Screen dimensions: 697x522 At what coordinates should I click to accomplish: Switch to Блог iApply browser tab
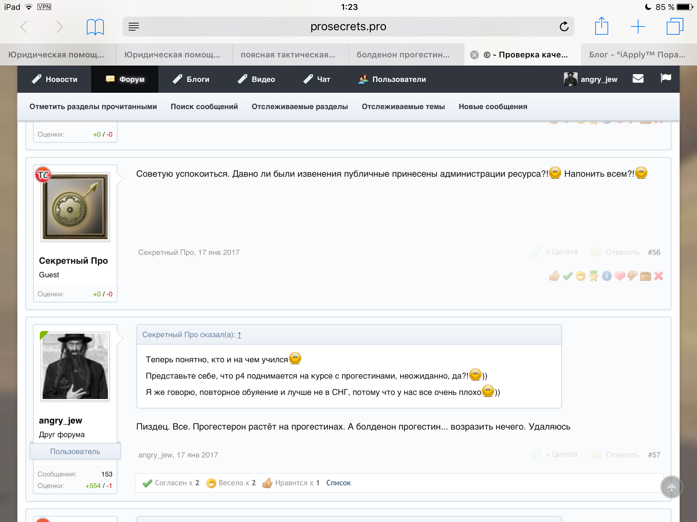click(x=637, y=55)
